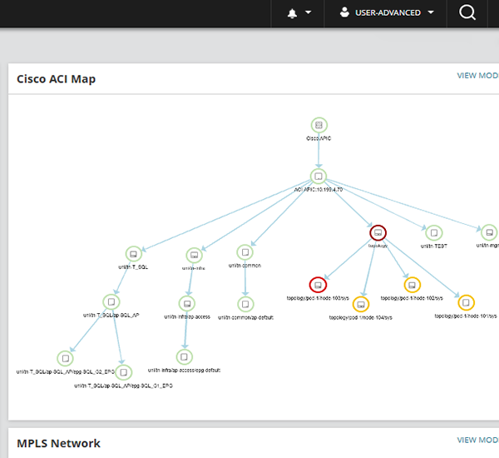This screenshot has height=458, width=499.
Task: Click the 'uni/tn-common/ap-default' label
Action: click(x=245, y=318)
